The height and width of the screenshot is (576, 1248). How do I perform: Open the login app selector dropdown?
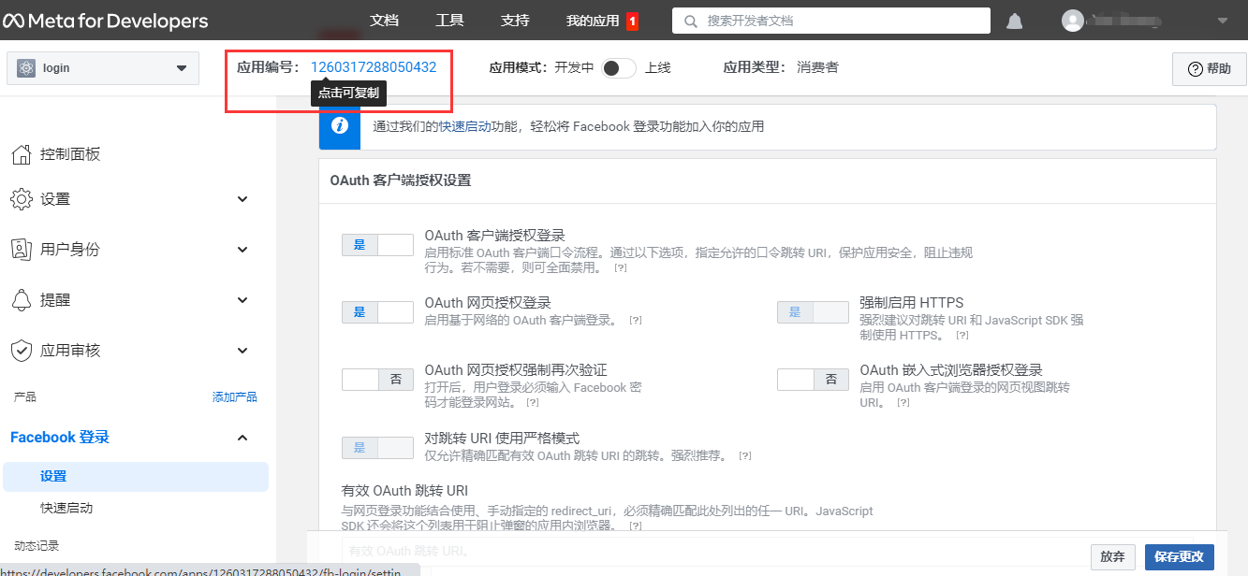point(103,68)
